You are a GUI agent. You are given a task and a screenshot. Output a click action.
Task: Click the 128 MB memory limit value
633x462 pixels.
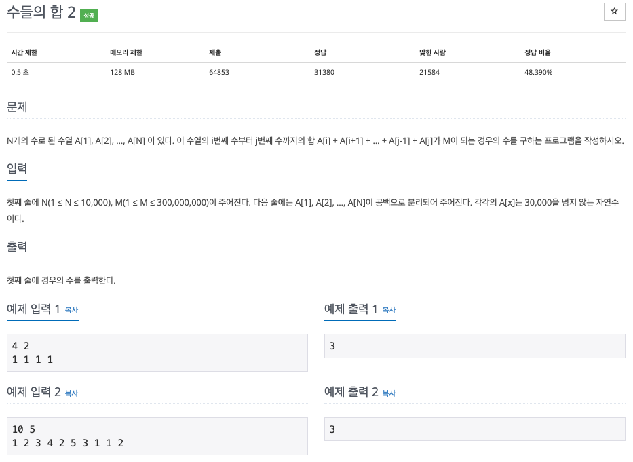[123, 72]
